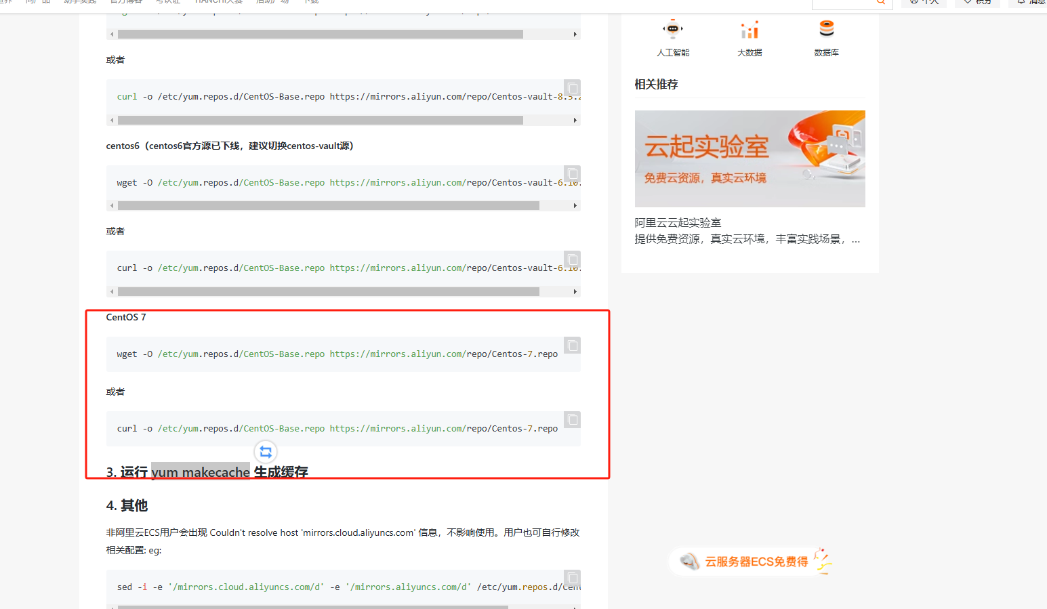Click the curl Centos-7.repo code line
The height and width of the screenshot is (609, 1047).
tap(337, 429)
